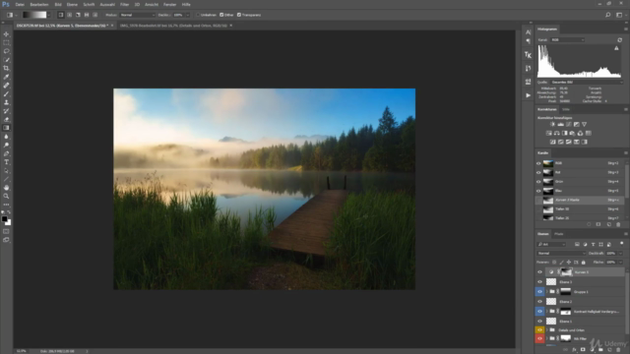Hide the Ebene 2 layer
Screen dimensions: 630x354
539,302
